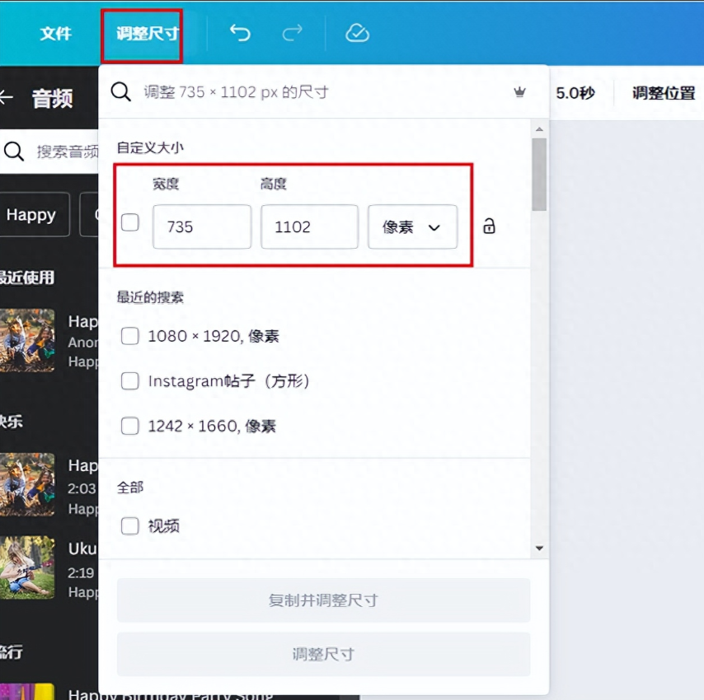Open the 文件 menu
Screen dimensions: 704x700
(x=56, y=34)
